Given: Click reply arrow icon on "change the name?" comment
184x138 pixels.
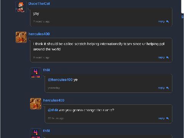Looking at the screenshot, I should tap(168, 118).
